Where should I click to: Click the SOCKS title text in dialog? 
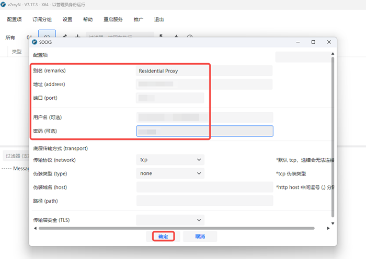pyautogui.click(x=45, y=42)
